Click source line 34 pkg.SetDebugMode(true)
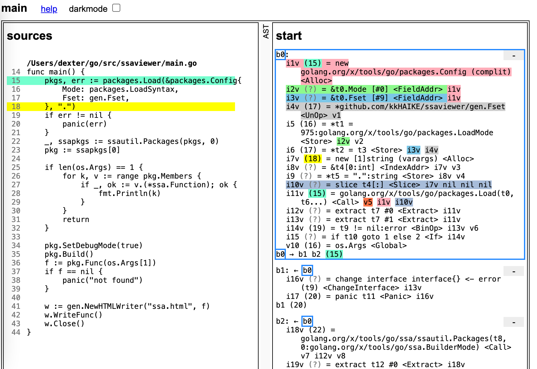Screen dimensions: 537x369 (x=93, y=246)
